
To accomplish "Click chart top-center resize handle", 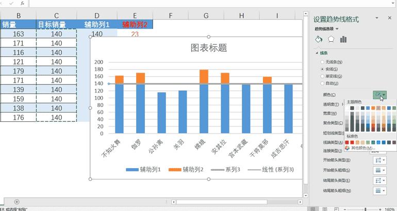I will [x=209, y=37].
